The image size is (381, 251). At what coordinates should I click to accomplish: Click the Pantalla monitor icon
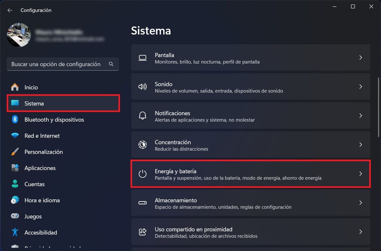pos(143,58)
